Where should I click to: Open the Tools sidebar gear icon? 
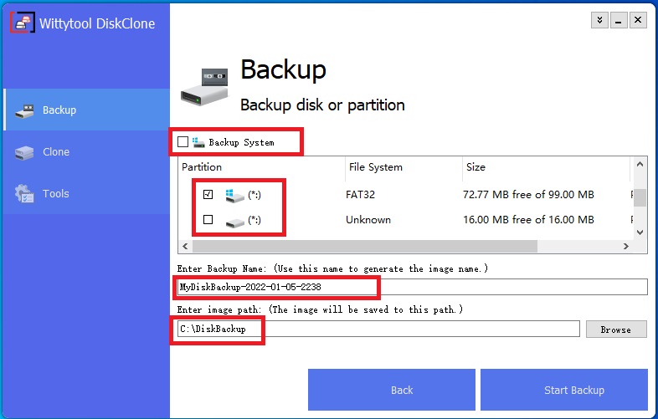(x=24, y=194)
